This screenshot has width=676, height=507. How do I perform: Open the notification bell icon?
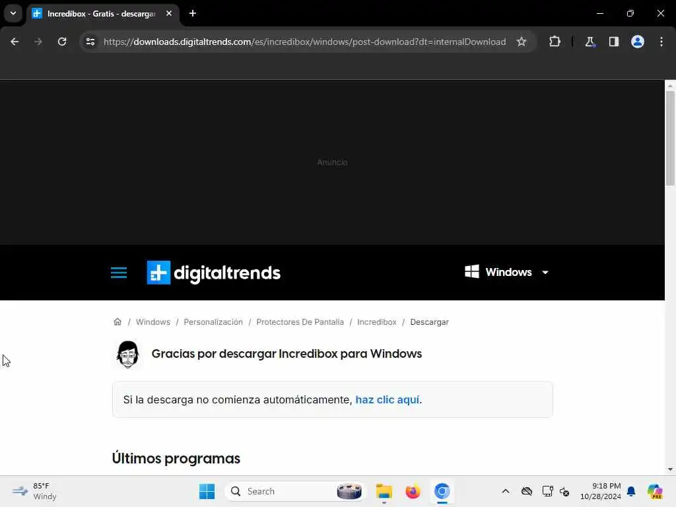(631, 491)
